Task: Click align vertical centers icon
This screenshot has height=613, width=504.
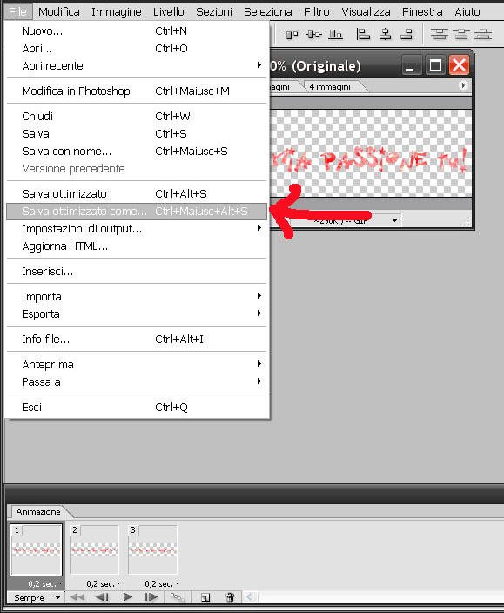Action: [313, 35]
